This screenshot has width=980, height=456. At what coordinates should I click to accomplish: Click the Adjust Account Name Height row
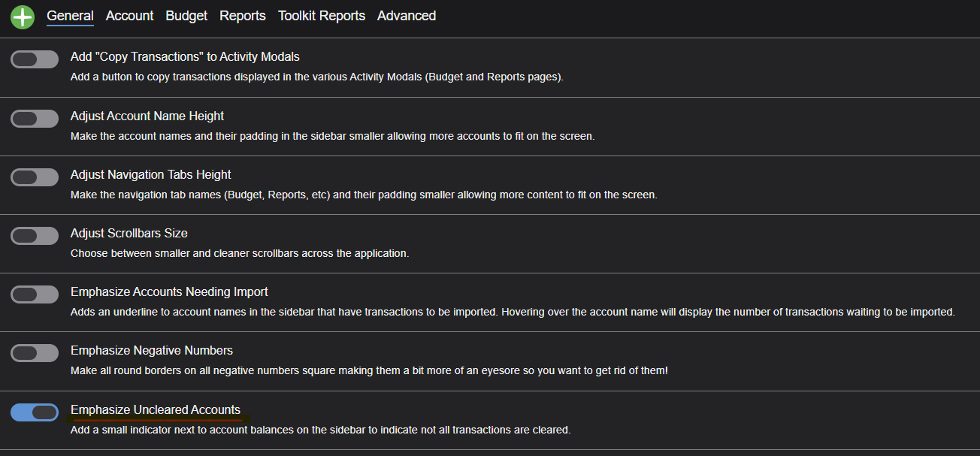147,116
